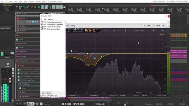Image resolution: width=189 pixels, height=106 pixels.
Task: Click the playback rate slider
Action: point(125,105)
